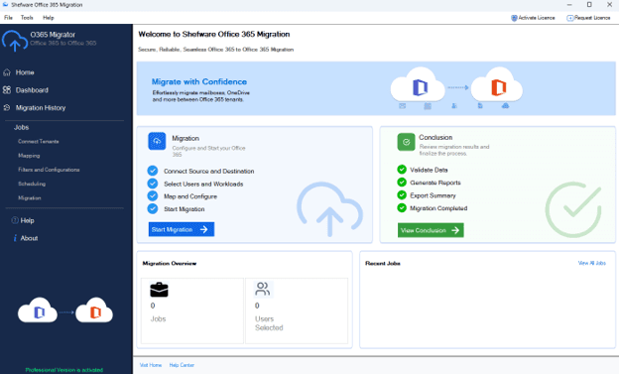
Task: Click the Help Center link in footer
Action: (x=182, y=365)
